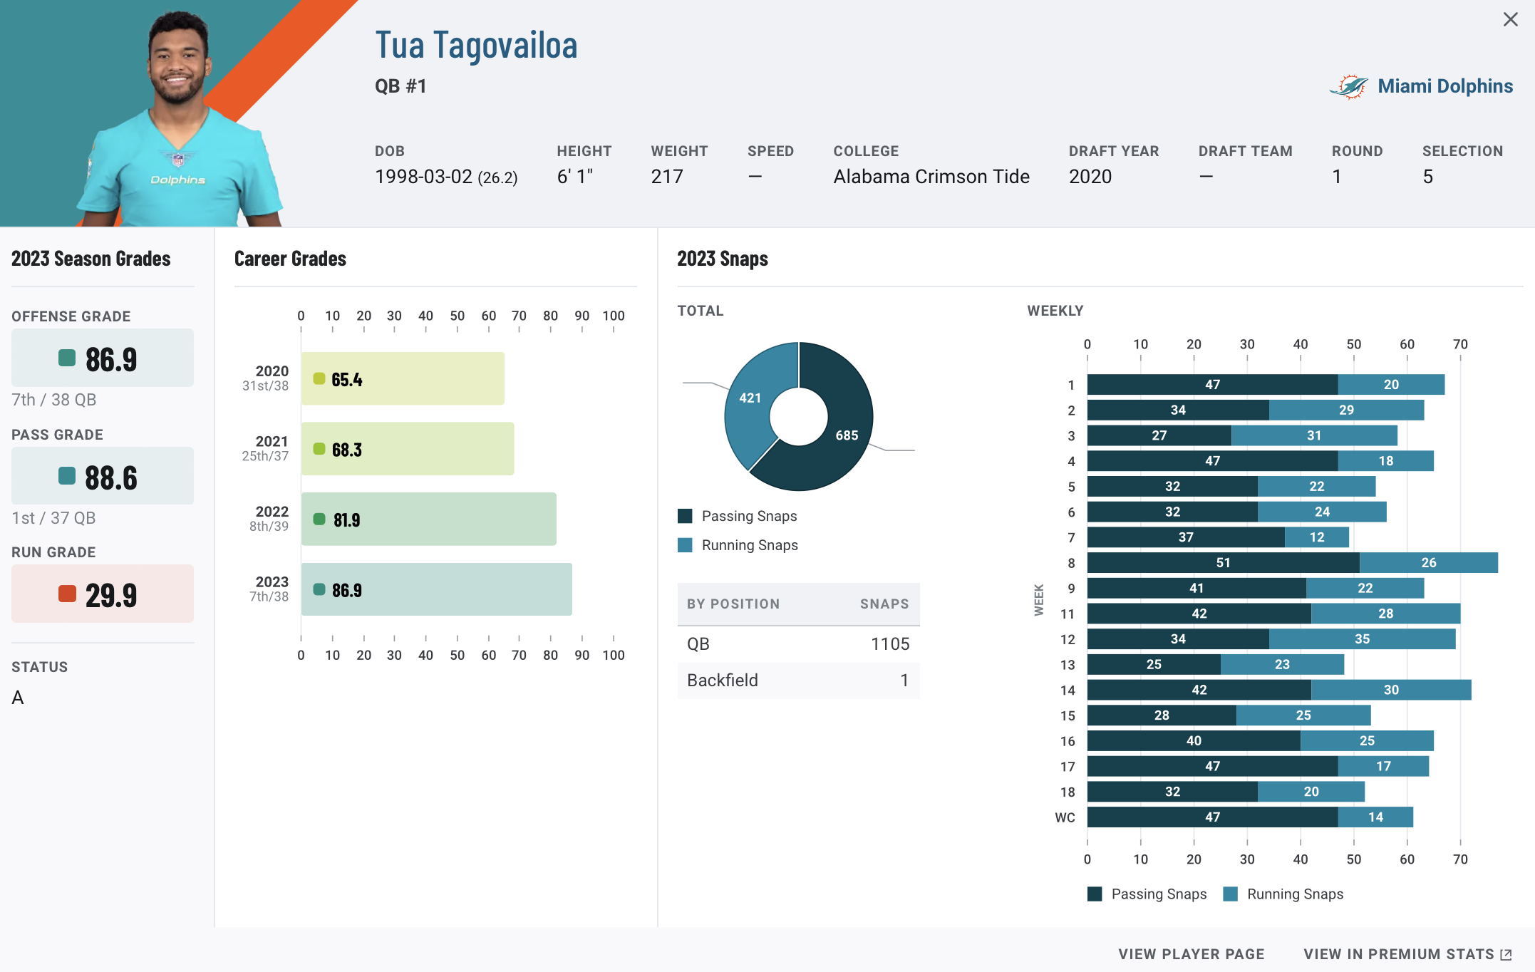Select the 2023 career grade bar
The width and height of the screenshot is (1535, 972).
[x=436, y=589]
